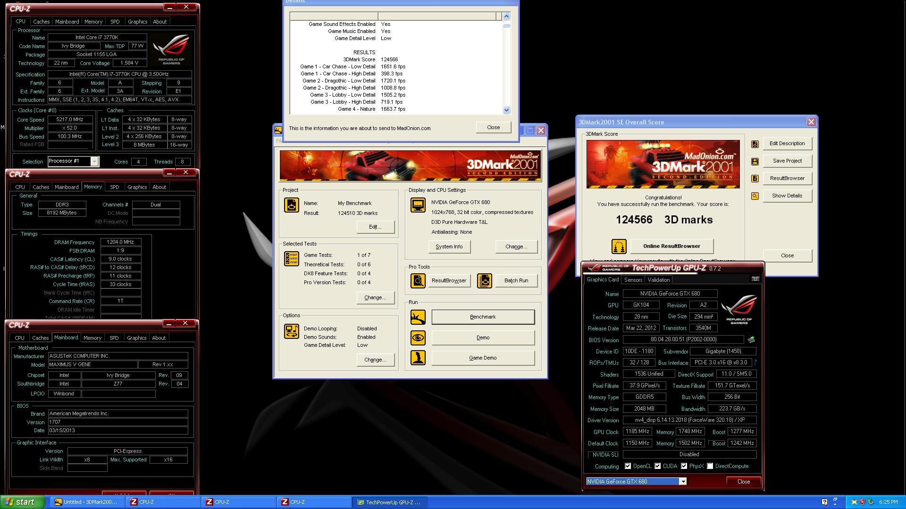The width and height of the screenshot is (906, 509).
Task: Switch to Untitled - 3DMark2001 taskbar item
Action: (x=88, y=502)
